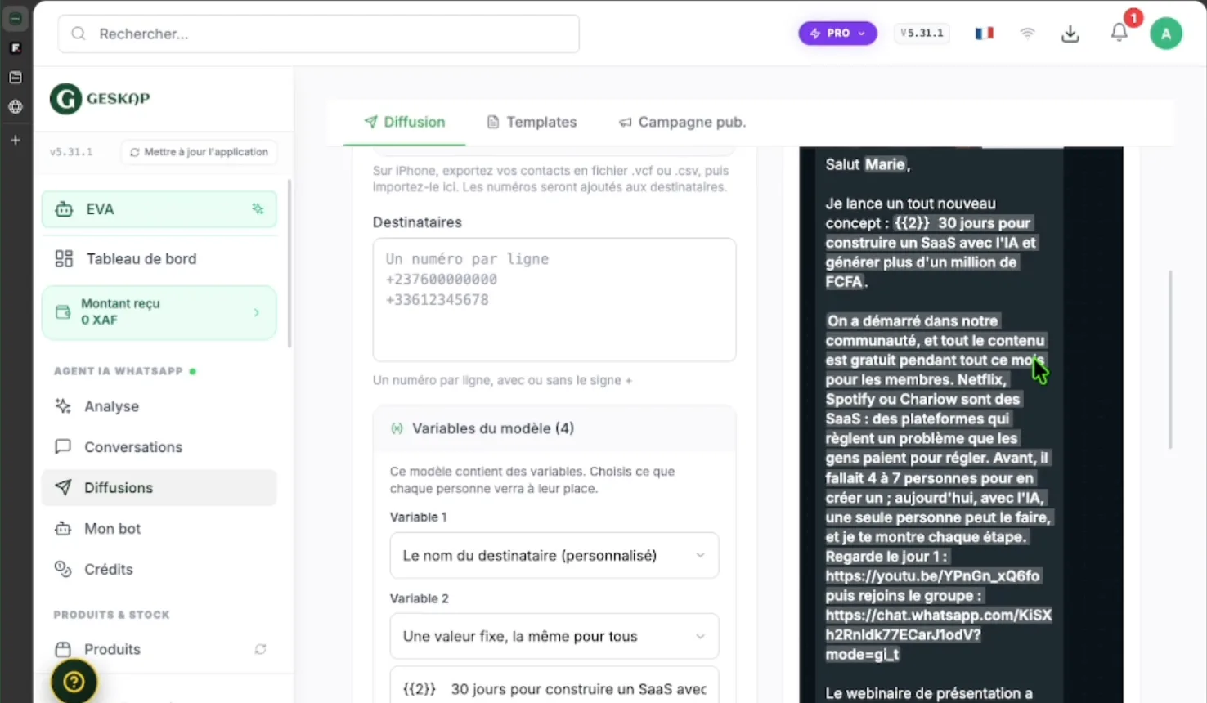1207x703 pixels.
Task: Click the download icon in top bar
Action: [1070, 34]
